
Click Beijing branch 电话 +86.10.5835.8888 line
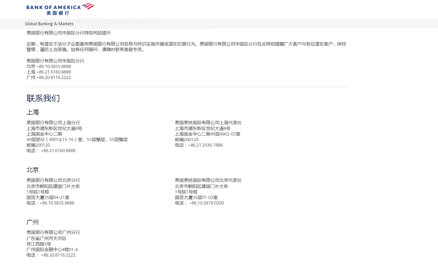pyautogui.click(x=50, y=203)
